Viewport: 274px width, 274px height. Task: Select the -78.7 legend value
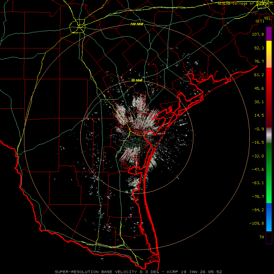pos(258,197)
